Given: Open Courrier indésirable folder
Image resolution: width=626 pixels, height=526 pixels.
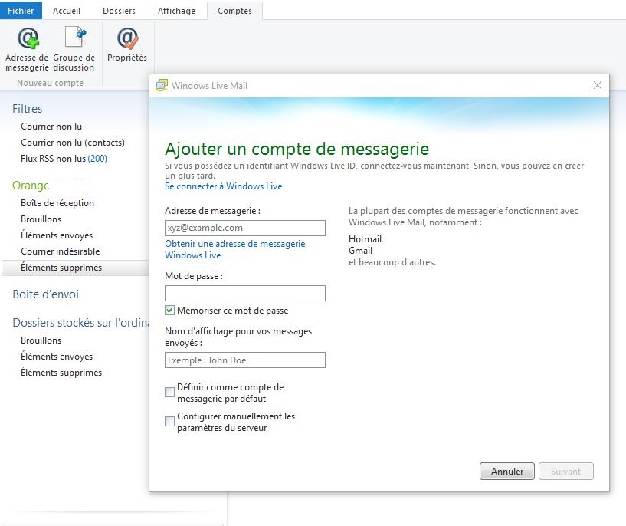Looking at the screenshot, I should tap(61, 251).
